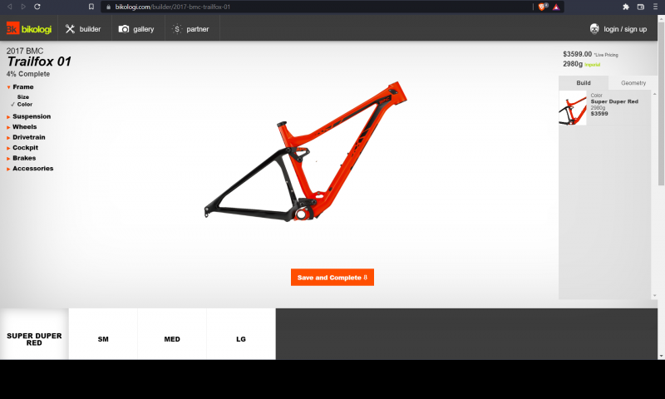The width and height of the screenshot is (665, 399).
Task: Bookmark this page in the address bar
Action: click(x=91, y=7)
